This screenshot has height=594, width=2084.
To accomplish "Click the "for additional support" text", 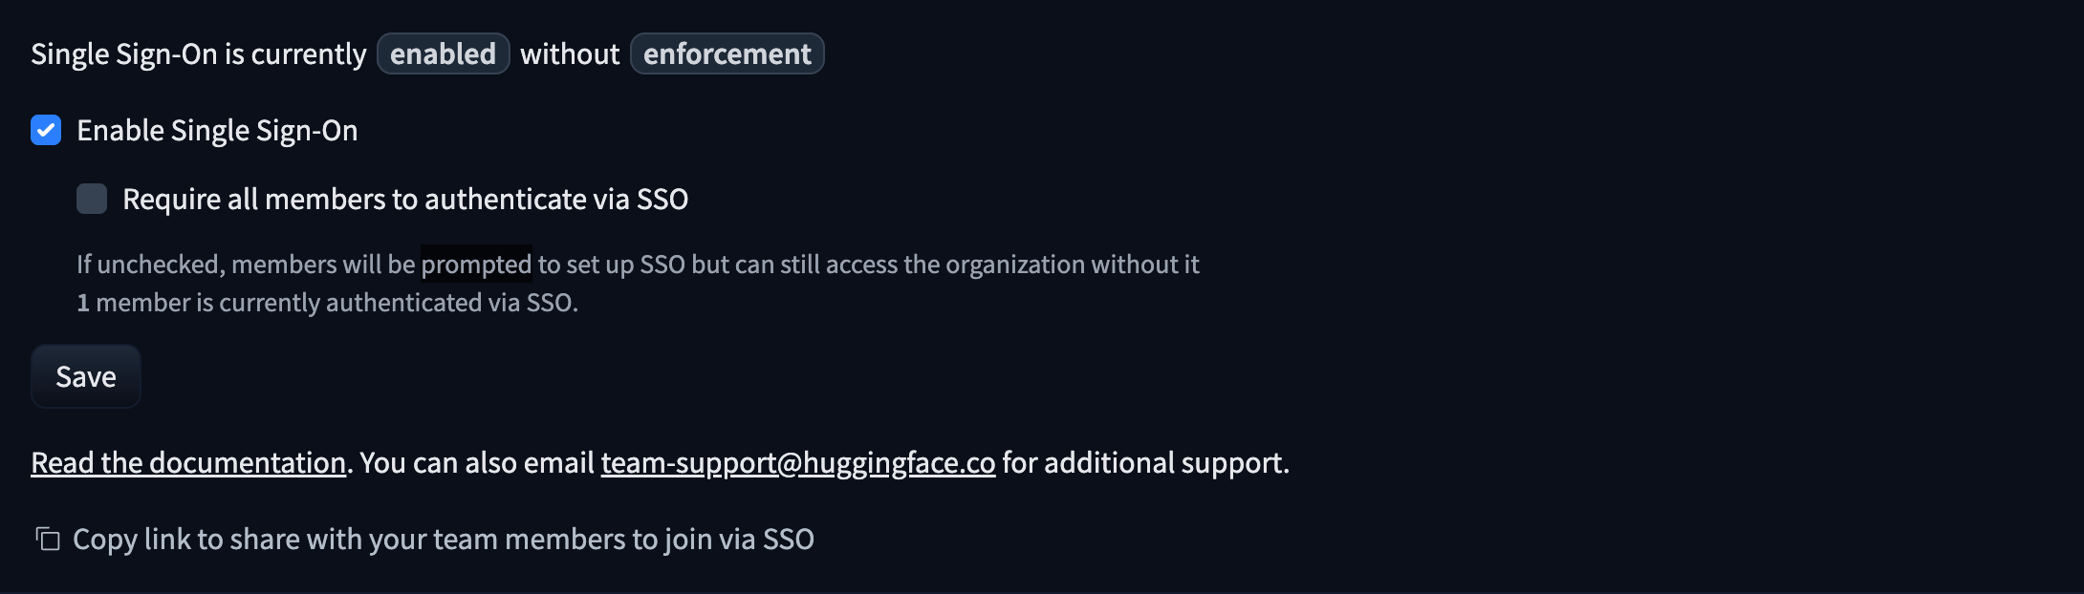I will click(x=1144, y=463).
